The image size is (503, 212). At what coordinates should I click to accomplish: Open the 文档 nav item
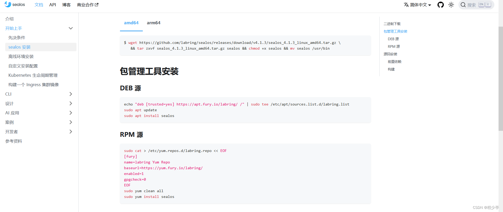coord(39,5)
